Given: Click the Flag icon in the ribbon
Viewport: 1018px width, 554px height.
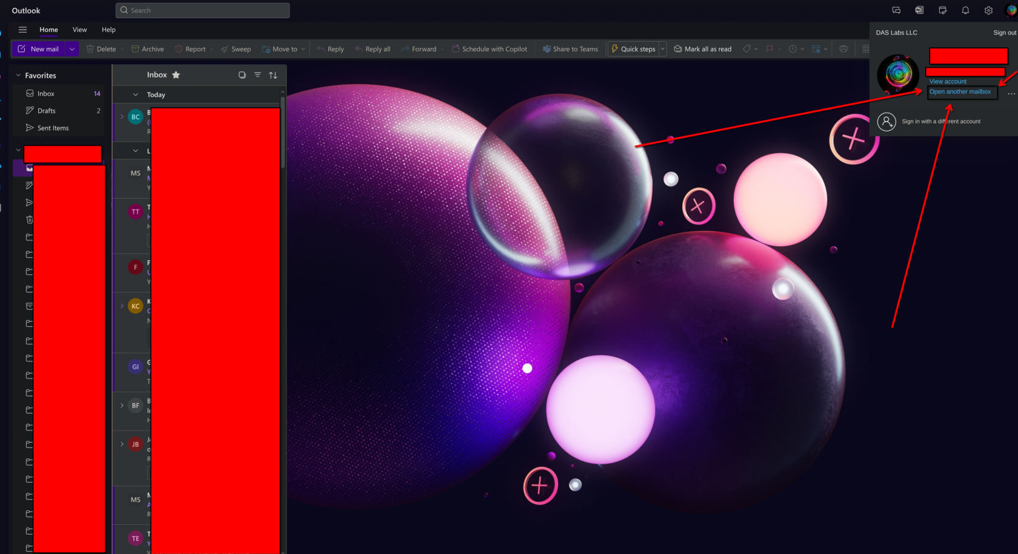Looking at the screenshot, I should (770, 49).
